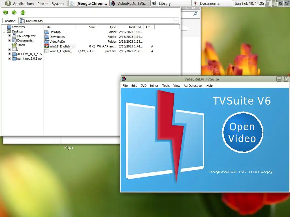Open the Places panel menu
290x217 pixels.
click(x=43, y=3)
